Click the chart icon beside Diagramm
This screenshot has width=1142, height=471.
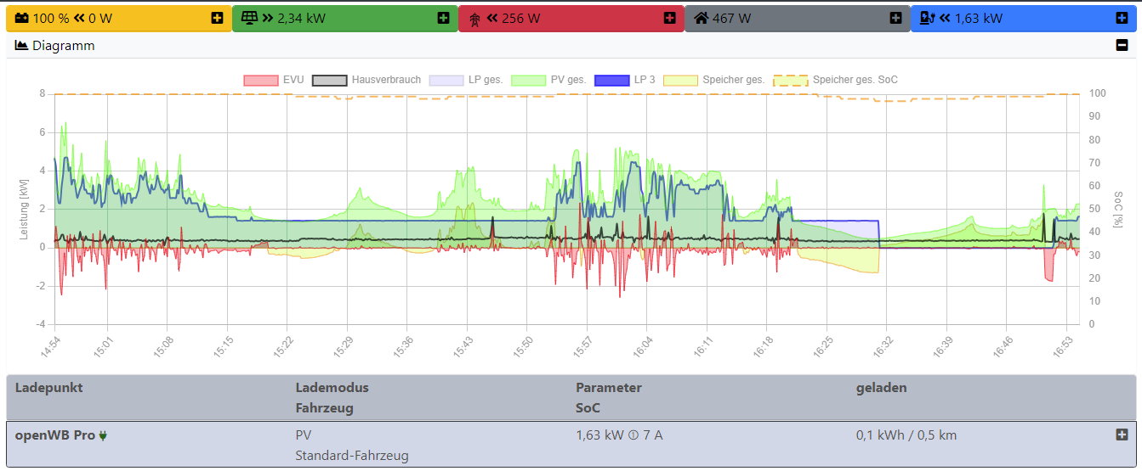click(x=22, y=46)
